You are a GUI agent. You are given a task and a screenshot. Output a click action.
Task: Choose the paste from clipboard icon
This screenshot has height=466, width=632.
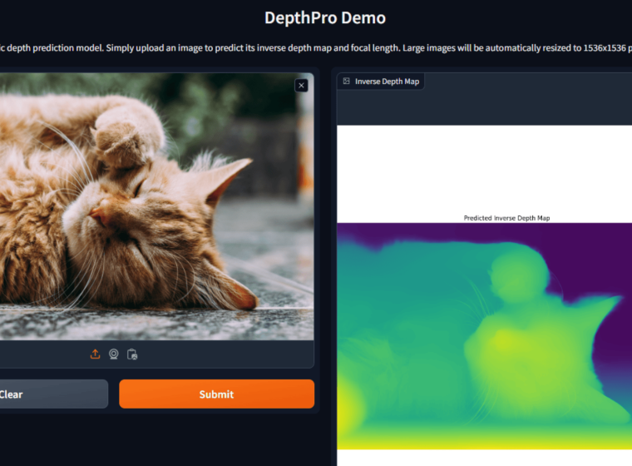(131, 354)
